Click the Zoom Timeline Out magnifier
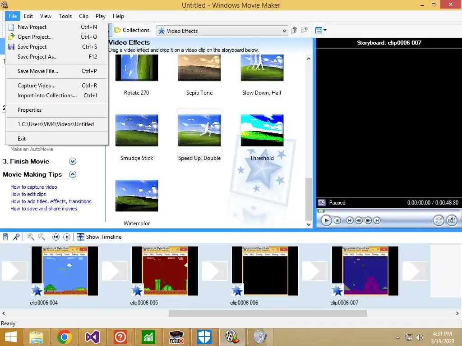Image resolution: width=462 pixels, height=346 pixels. point(42,237)
